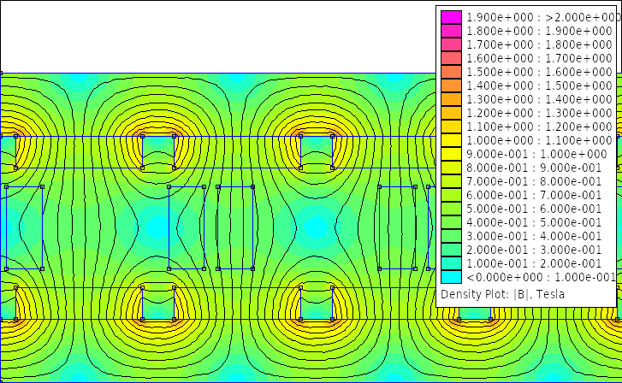Click the swatch beside 7.000e-001 : 8.000e-001
Viewport: 622px width, 383px height.
coord(451,181)
